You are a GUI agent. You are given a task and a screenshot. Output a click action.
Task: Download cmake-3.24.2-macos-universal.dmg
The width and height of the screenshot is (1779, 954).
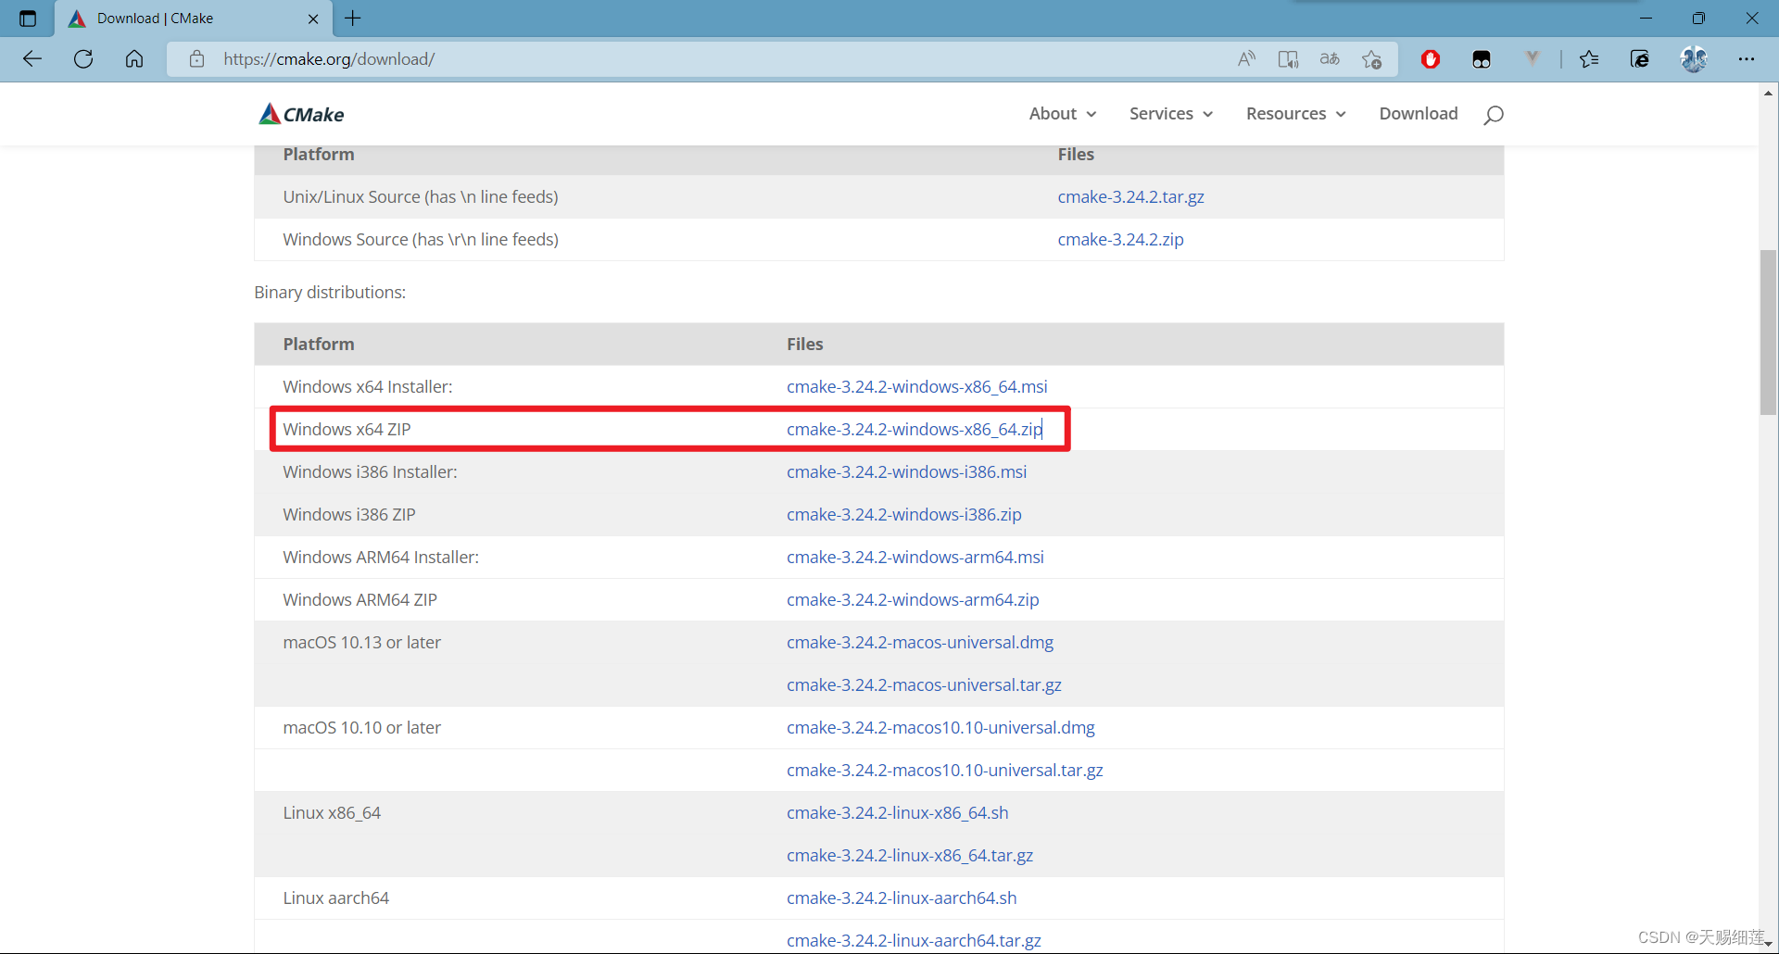point(919,642)
